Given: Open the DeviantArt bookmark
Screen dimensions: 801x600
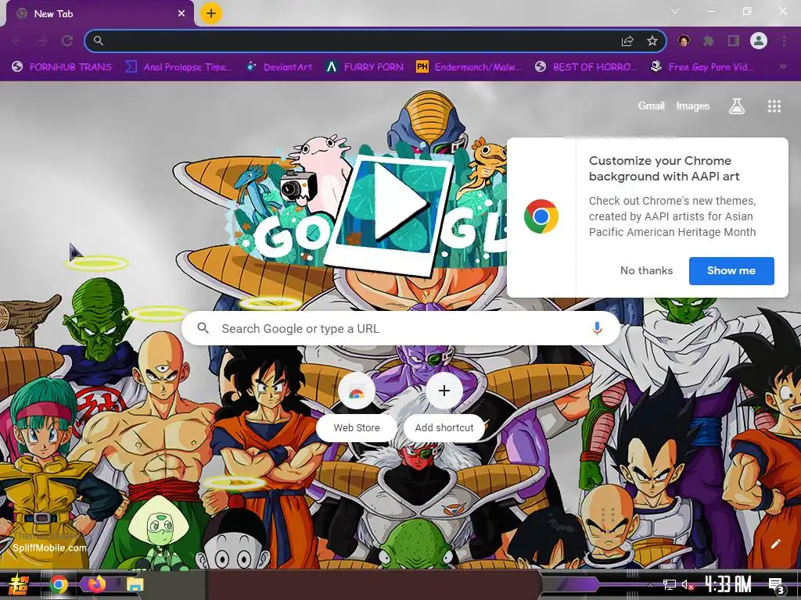Looking at the screenshot, I should [279, 67].
